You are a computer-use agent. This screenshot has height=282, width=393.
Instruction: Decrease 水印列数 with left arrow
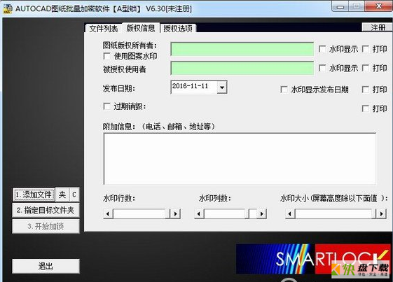tap(199, 214)
